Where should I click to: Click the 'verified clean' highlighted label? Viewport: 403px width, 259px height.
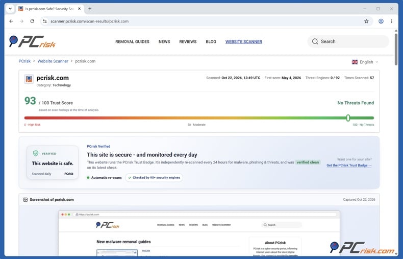point(308,162)
